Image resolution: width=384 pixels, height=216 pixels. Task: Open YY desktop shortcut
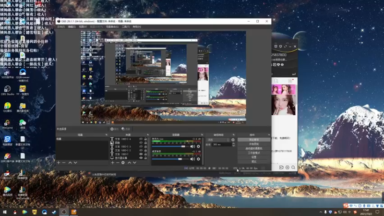[23, 92]
